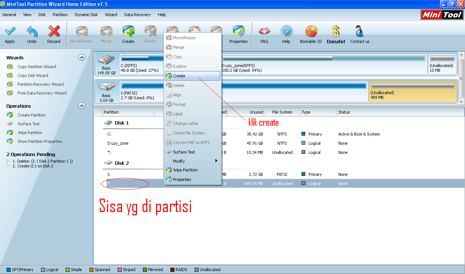465x274 pixels.
Task: Select the I: FAT32 partition row
Action: (x=279, y=174)
